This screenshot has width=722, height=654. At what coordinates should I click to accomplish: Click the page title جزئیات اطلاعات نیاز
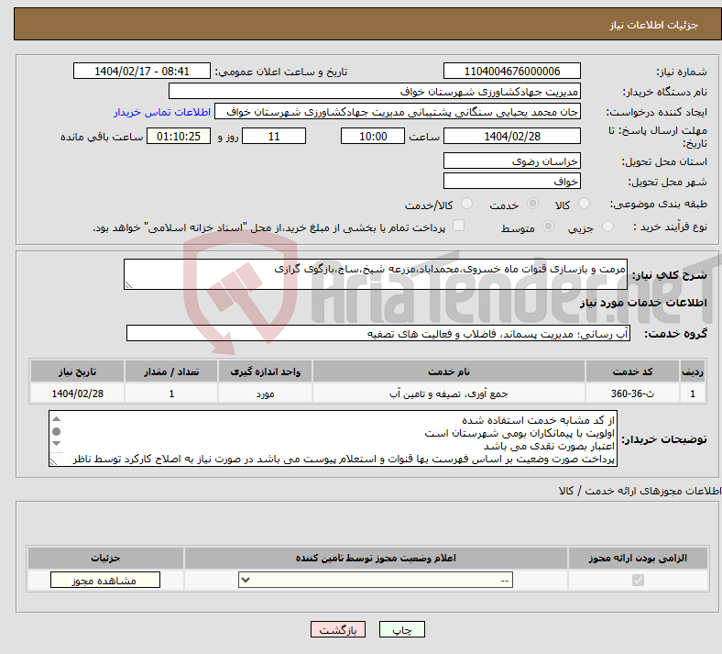click(654, 25)
